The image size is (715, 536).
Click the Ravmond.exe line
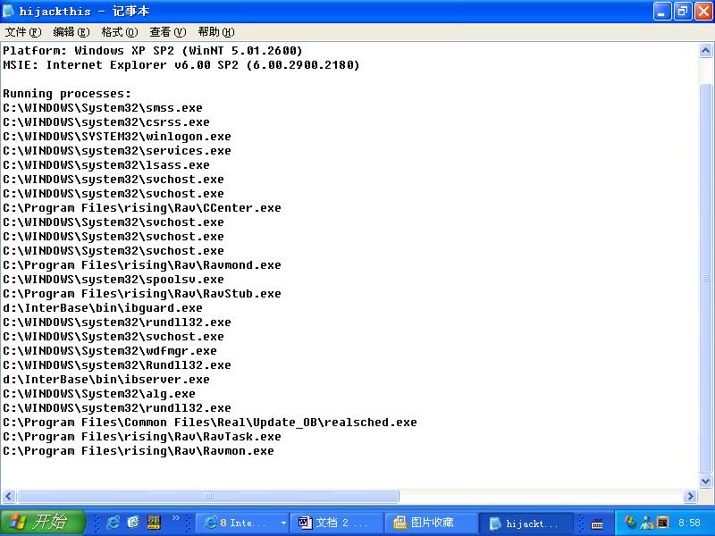142,264
